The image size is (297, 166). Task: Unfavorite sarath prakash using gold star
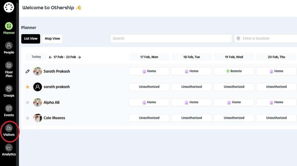click(28, 87)
